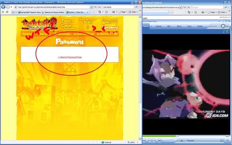
Task: Click the Favorites Center star icon
Action: (x=3, y=12)
